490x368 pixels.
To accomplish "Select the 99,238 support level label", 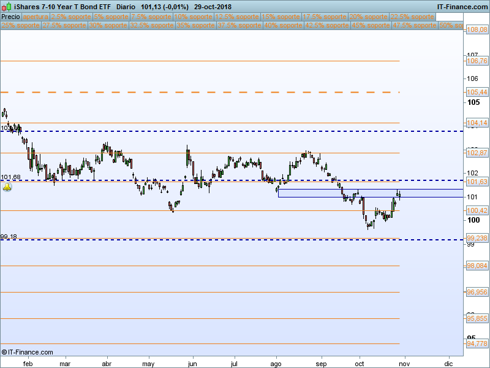I will [477, 238].
